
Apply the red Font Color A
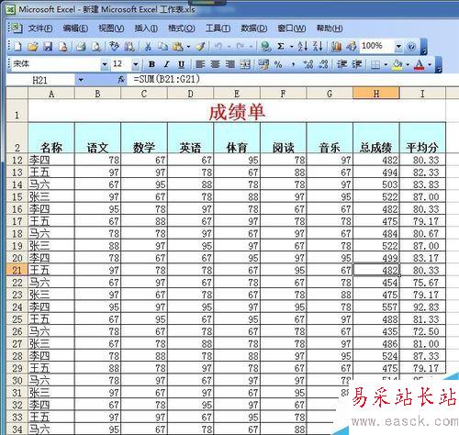pyautogui.click(x=420, y=64)
